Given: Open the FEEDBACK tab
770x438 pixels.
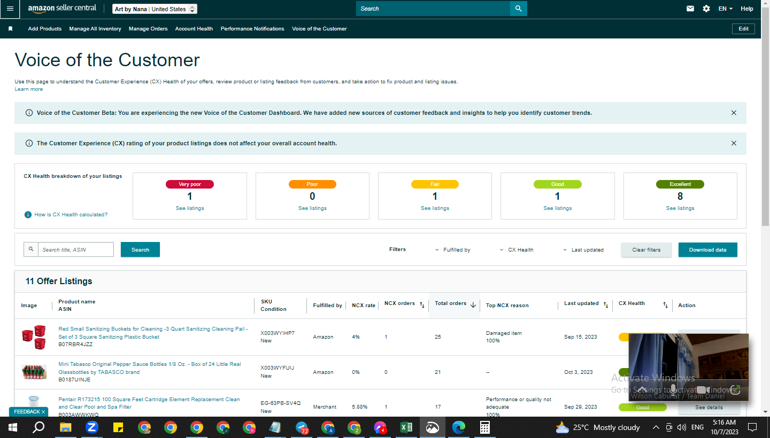Looking at the screenshot, I should coord(27,412).
